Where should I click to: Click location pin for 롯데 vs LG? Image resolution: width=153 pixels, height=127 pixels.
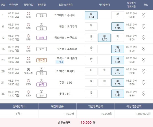pyautogui.click(x=143, y=94)
